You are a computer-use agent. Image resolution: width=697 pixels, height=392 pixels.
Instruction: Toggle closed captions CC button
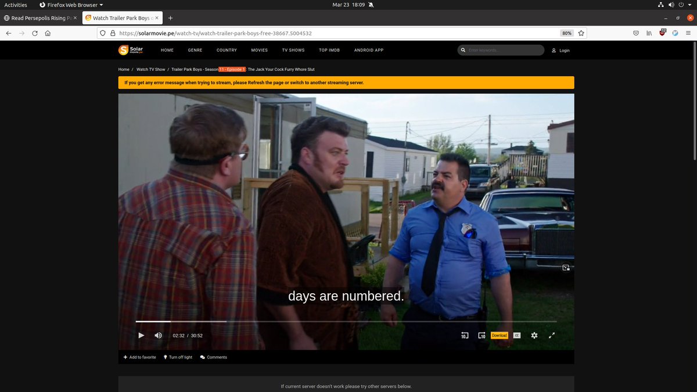tap(517, 335)
